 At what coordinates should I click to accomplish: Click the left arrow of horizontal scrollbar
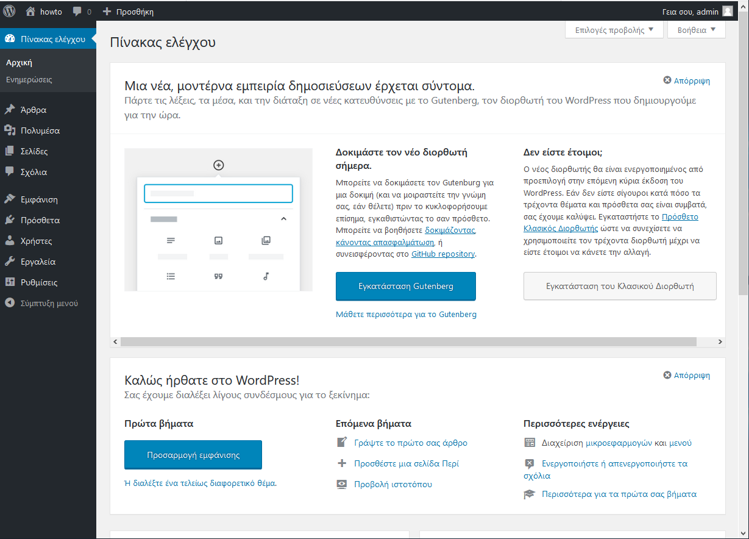coord(115,342)
